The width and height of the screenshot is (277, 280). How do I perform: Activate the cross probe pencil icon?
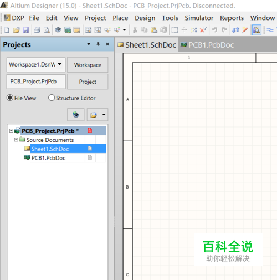pos(245,30)
